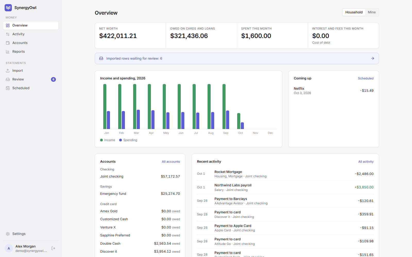Image resolution: width=412 pixels, height=257 pixels.
Task: Select the Amex Gold account
Action: click(140, 211)
